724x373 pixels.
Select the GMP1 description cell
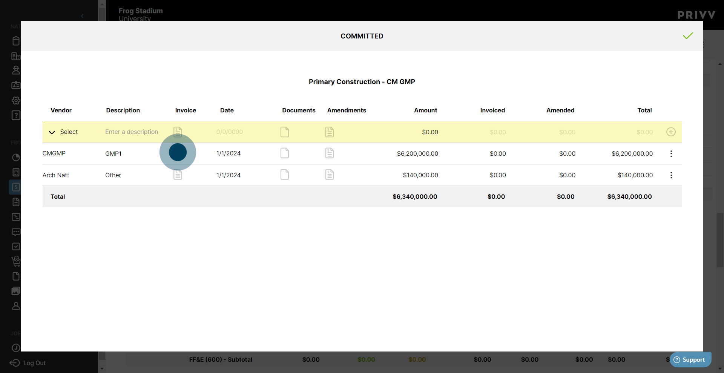point(113,153)
